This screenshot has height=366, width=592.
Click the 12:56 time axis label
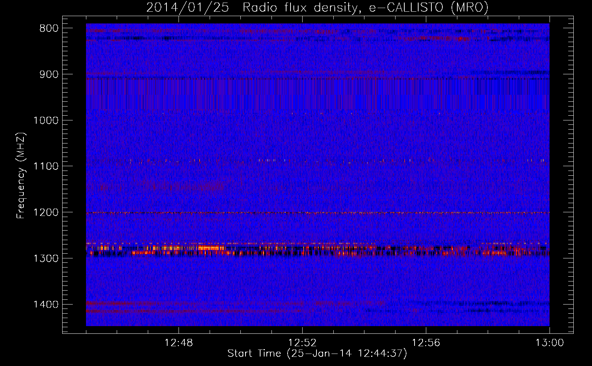pyautogui.click(x=426, y=343)
